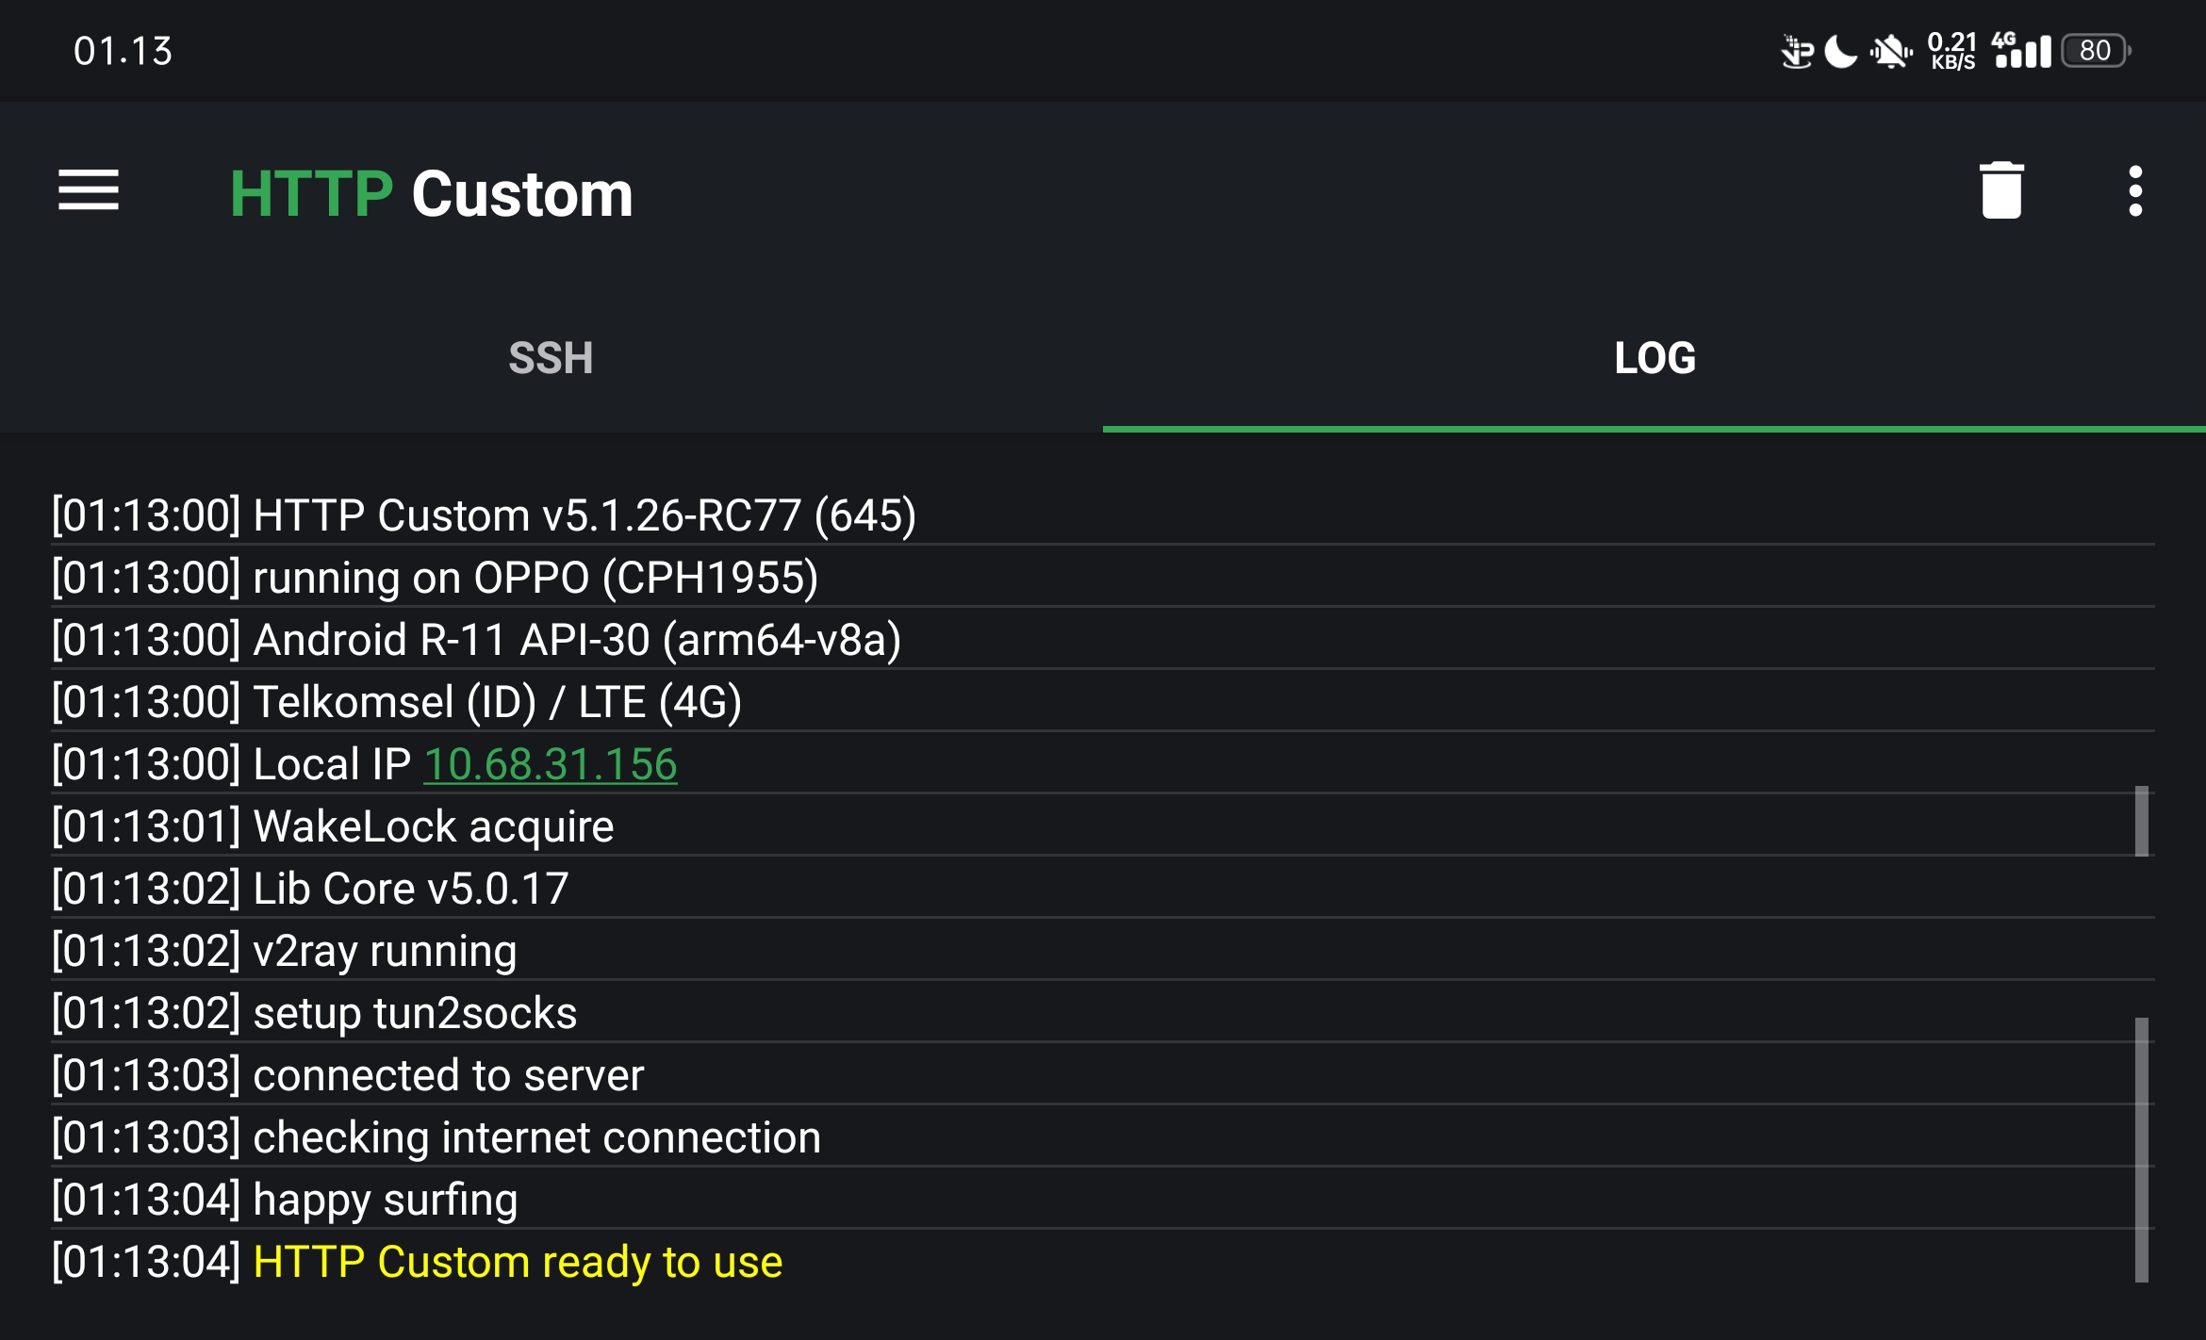This screenshot has height=1340, width=2206.
Task: Select the 'Telkomsel (ID) / LTE (4G)' log entry
Action: coord(497,703)
